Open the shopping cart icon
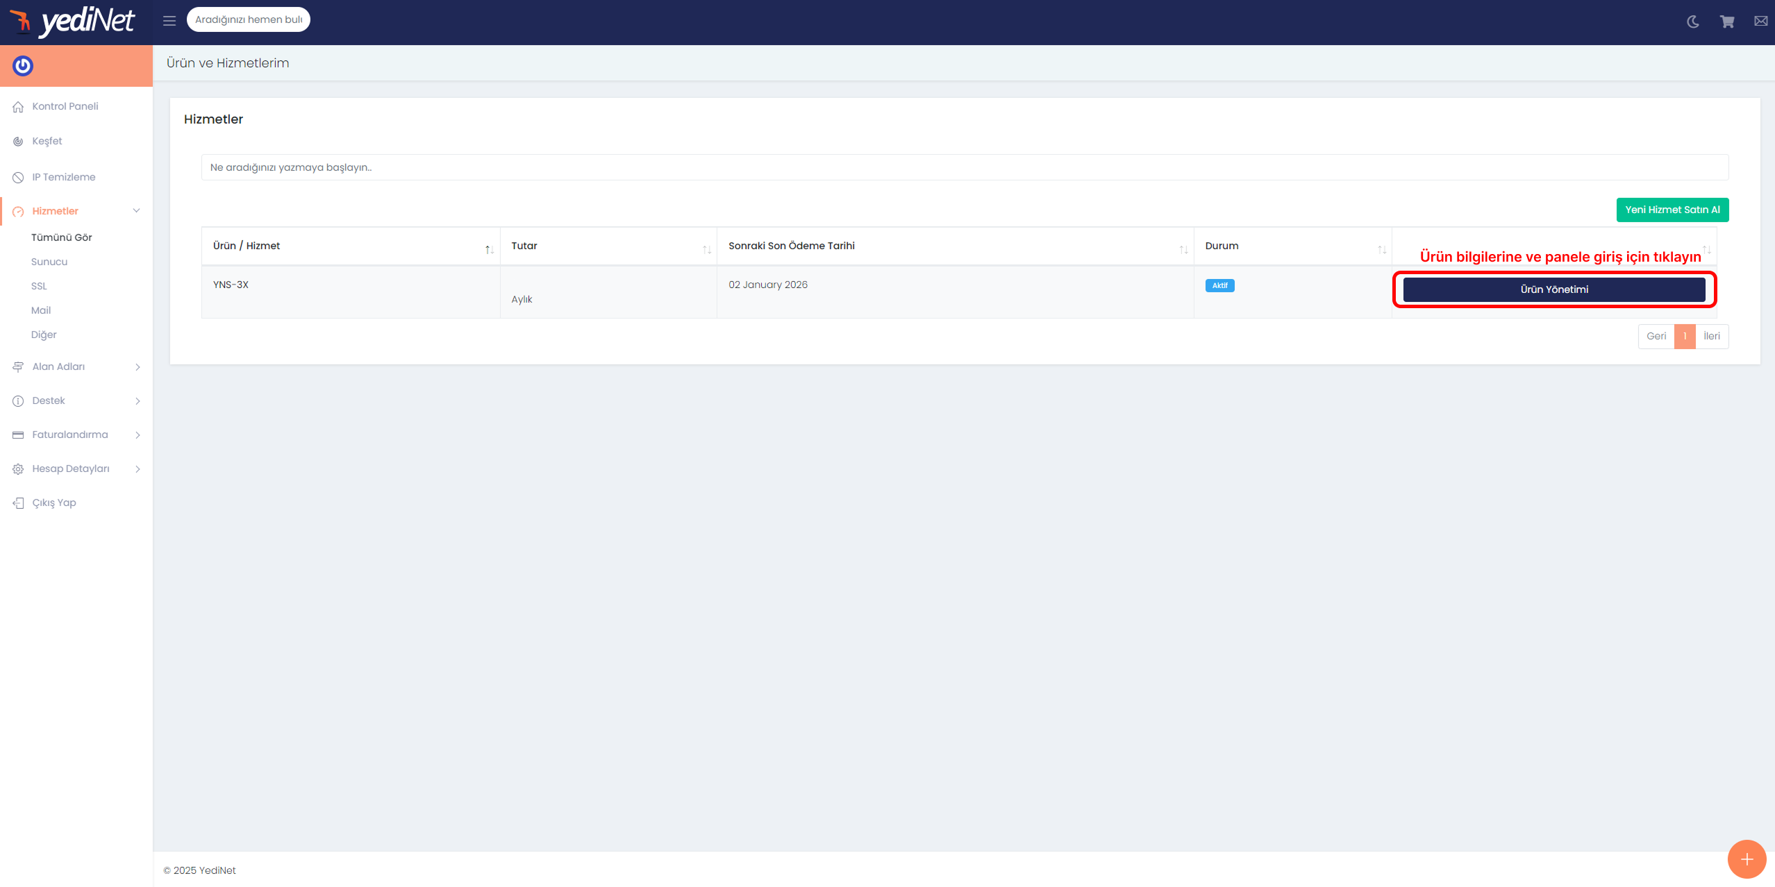This screenshot has width=1775, height=887. (1726, 22)
